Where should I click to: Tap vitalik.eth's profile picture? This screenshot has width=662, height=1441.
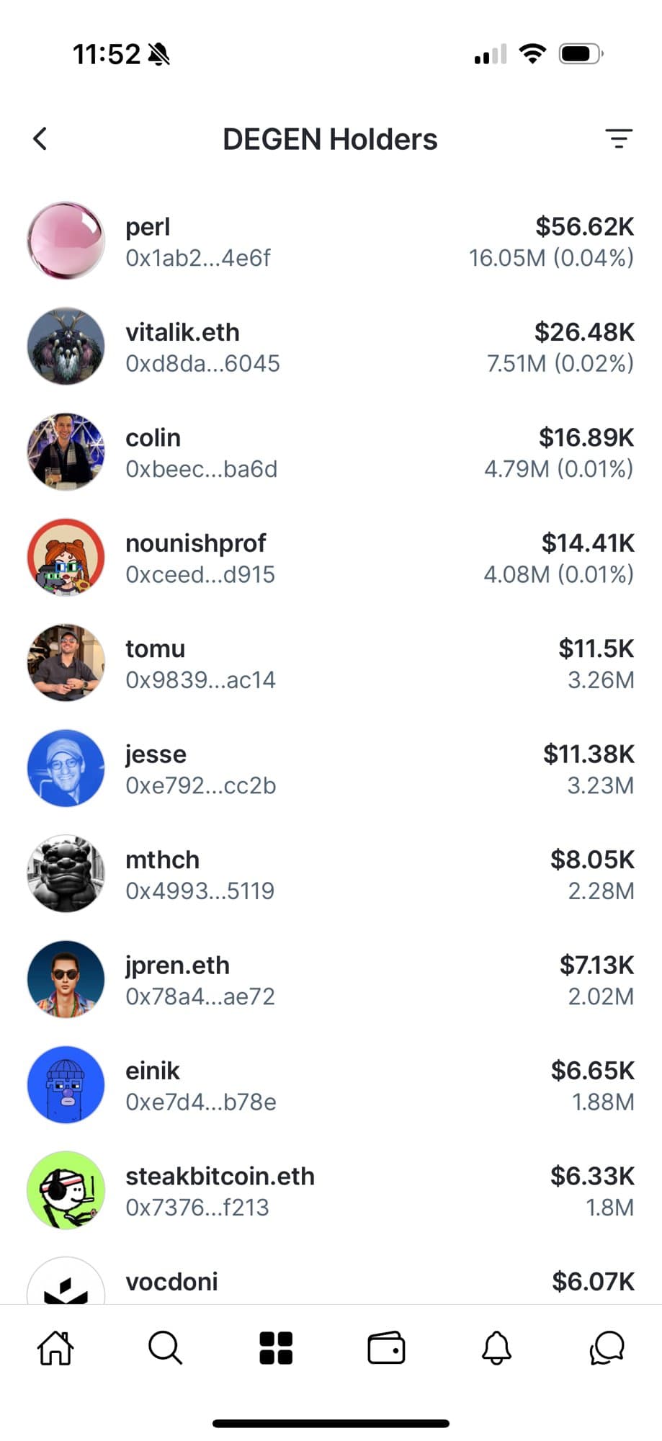click(x=66, y=347)
